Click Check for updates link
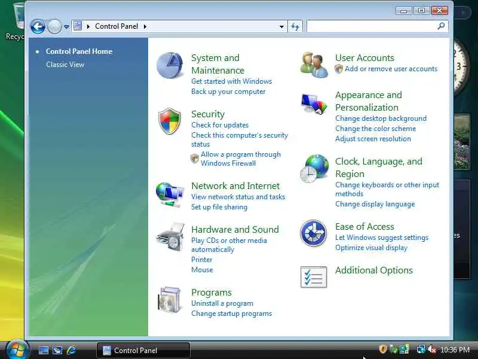 coord(220,125)
